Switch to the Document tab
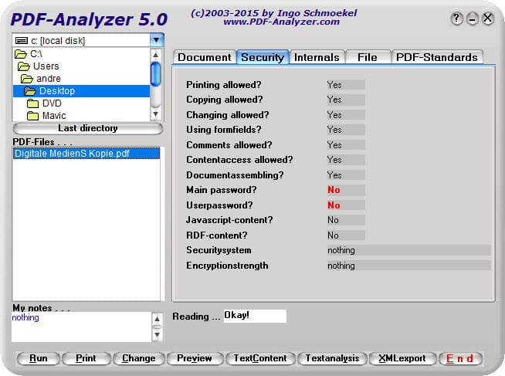This screenshot has width=505, height=376. (205, 57)
